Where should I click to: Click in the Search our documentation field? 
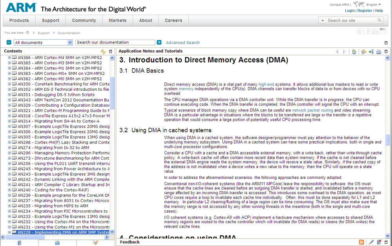pyautogui.click(x=115, y=42)
